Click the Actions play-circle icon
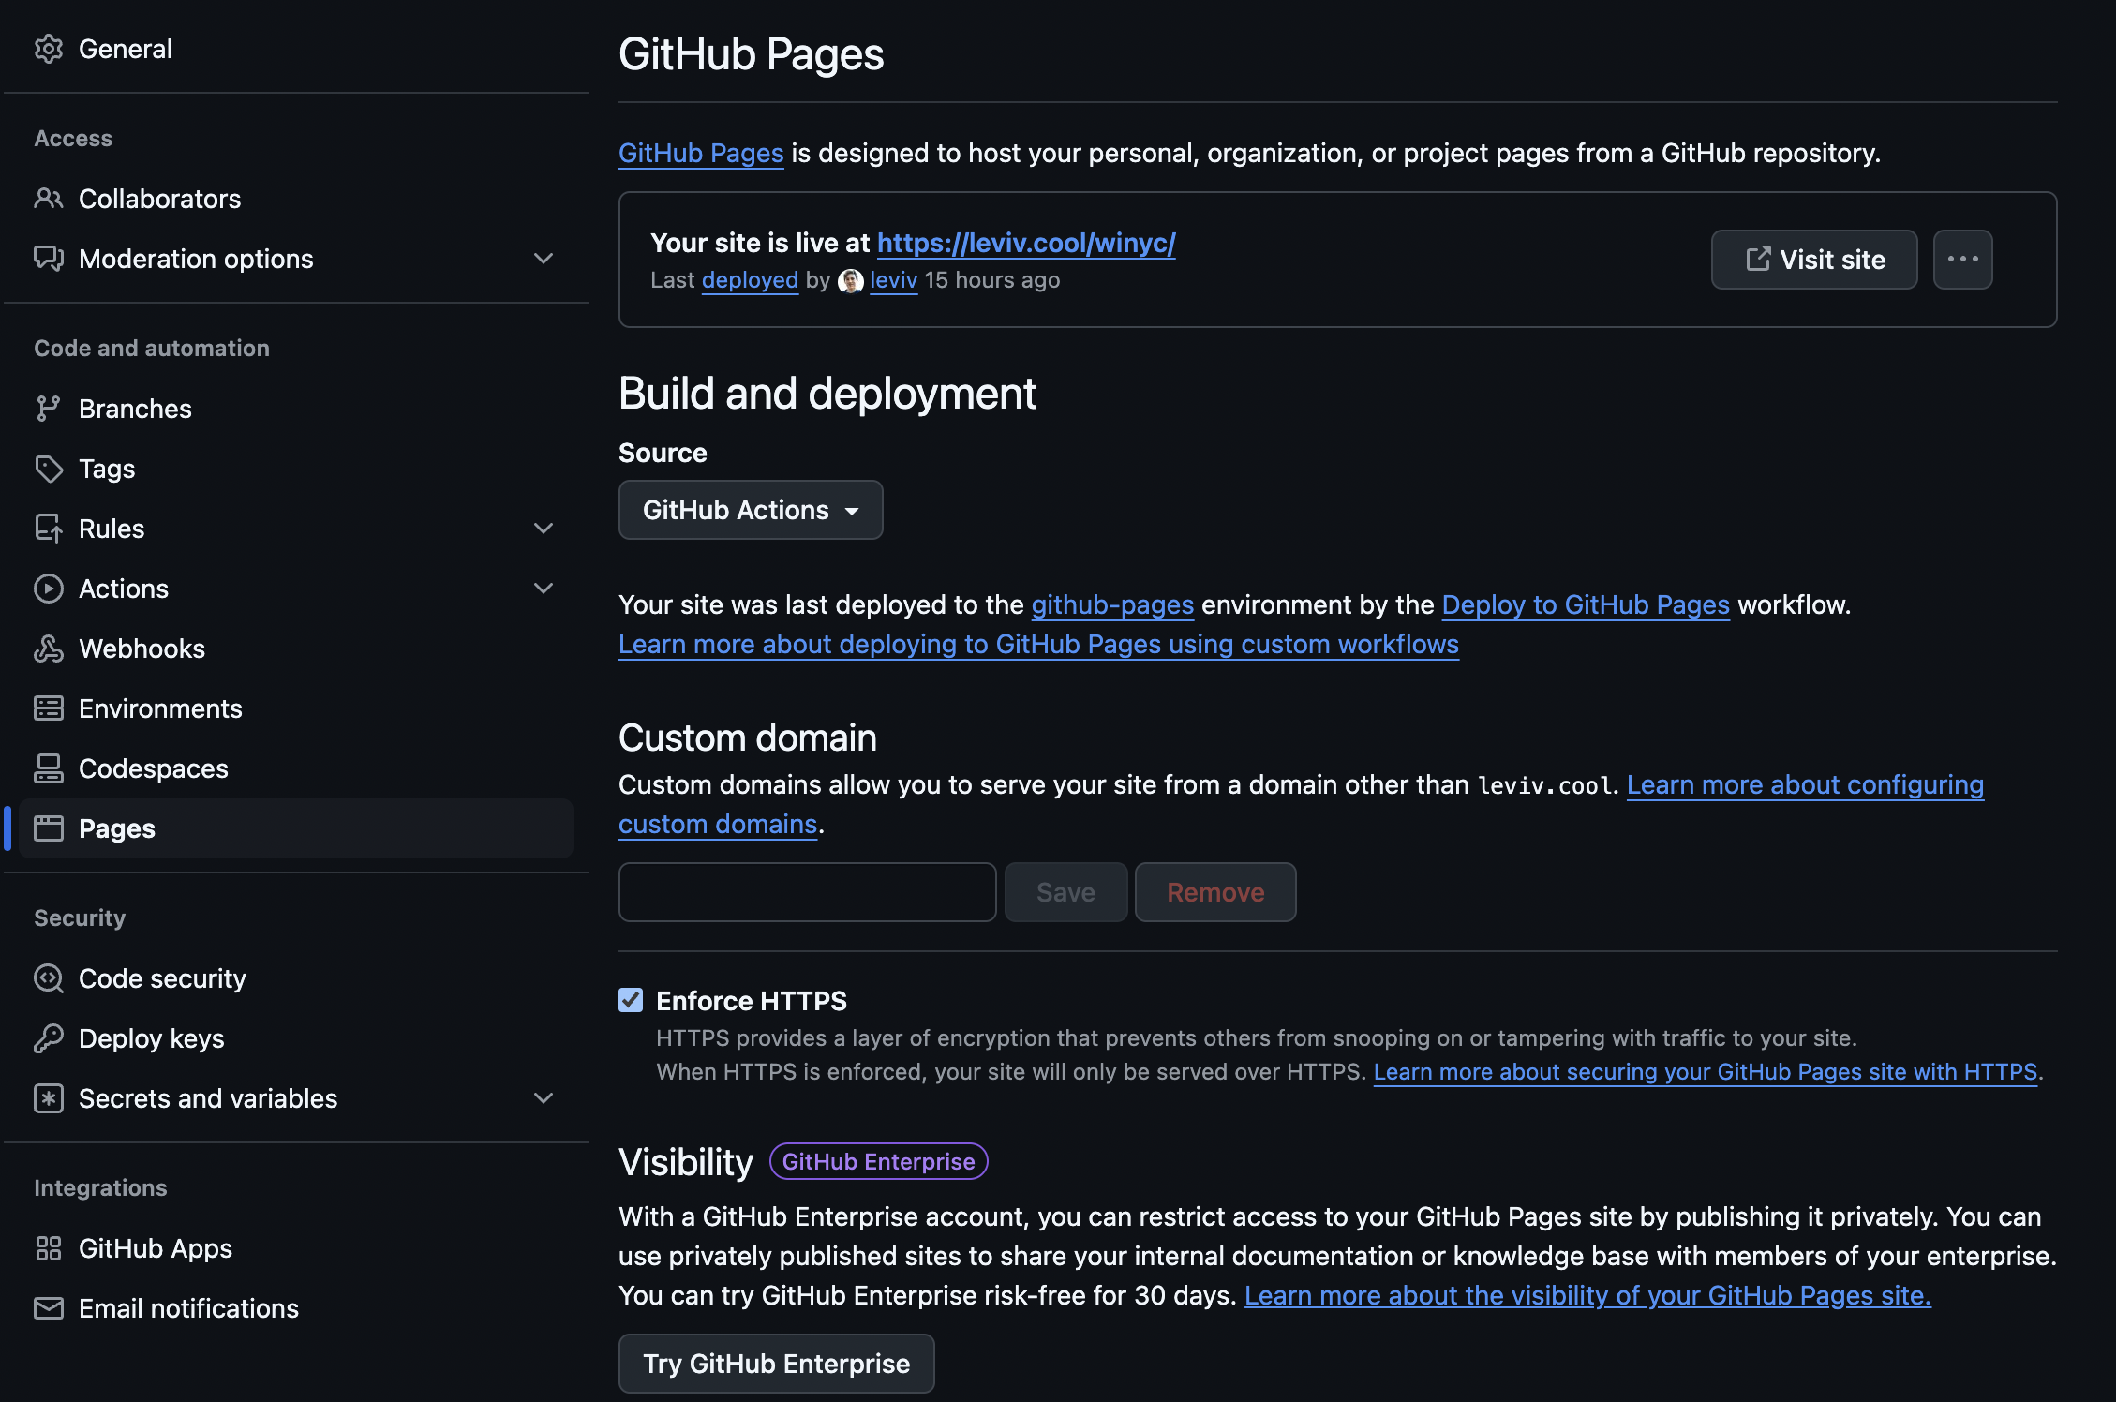 pos(49,589)
